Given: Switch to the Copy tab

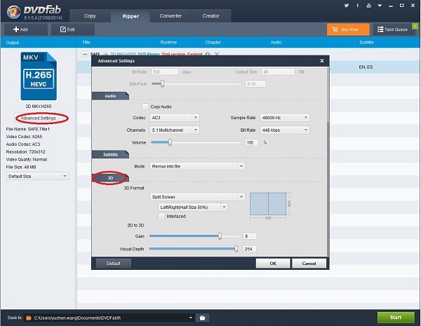Looking at the screenshot, I should click(90, 16).
